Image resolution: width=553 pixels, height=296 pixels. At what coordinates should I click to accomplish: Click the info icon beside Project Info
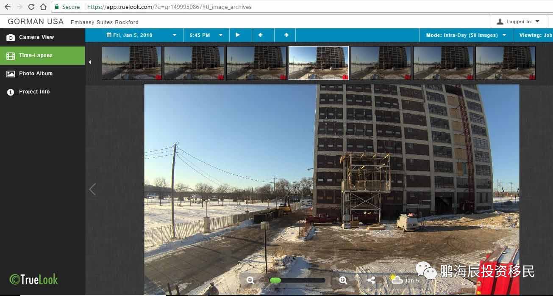coord(11,92)
